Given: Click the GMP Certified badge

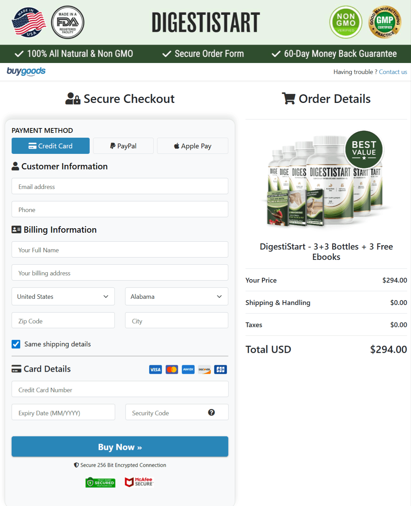Looking at the screenshot, I should point(385,22).
